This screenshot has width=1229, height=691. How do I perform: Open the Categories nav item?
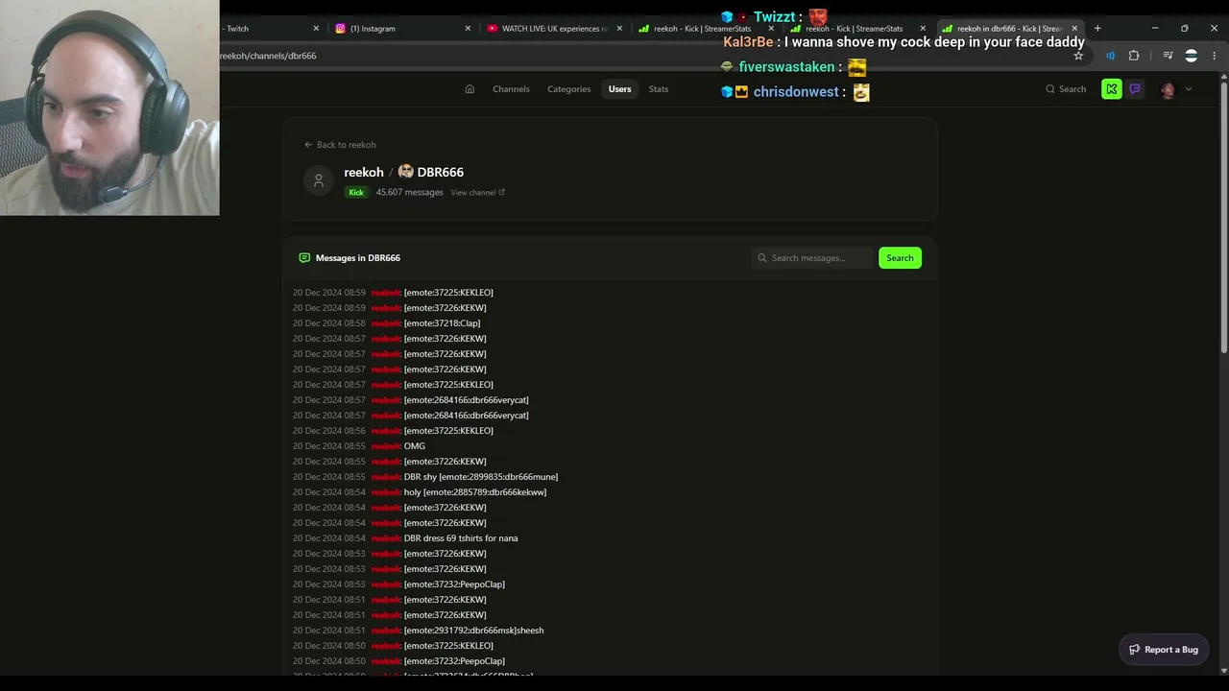[568, 89]
